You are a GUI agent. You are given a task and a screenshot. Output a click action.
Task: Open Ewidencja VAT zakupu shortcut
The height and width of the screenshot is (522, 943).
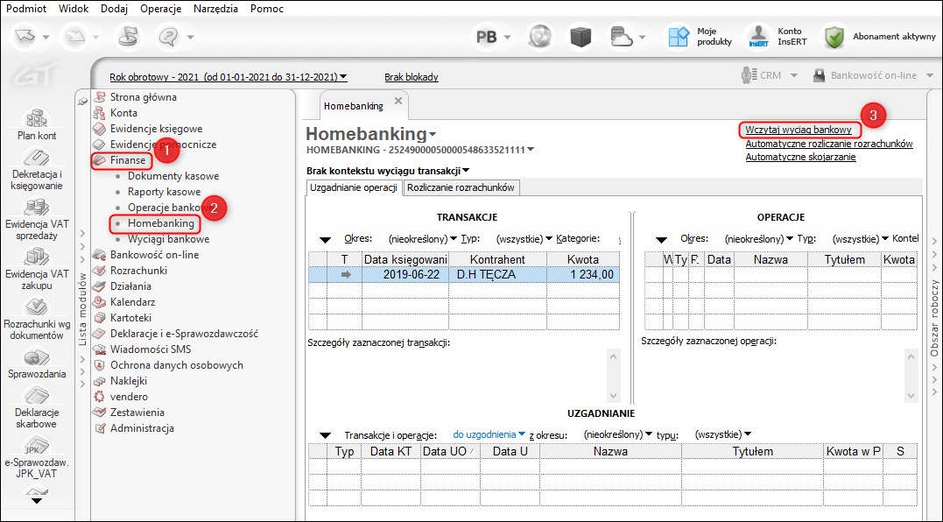(x=37, y=257)
